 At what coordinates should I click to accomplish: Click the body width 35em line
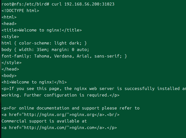(x=45, y=50)
